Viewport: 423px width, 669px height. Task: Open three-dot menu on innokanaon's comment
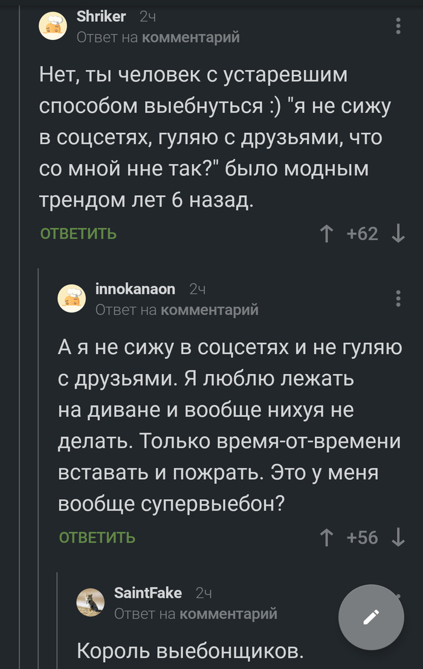pyautogui.click(x=398, y=299)
